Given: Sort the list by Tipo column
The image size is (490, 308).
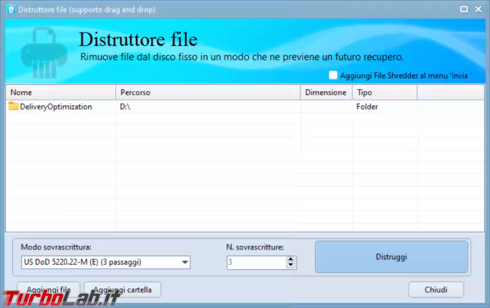Looking at the screenshot, I should [x=384, y=92].
